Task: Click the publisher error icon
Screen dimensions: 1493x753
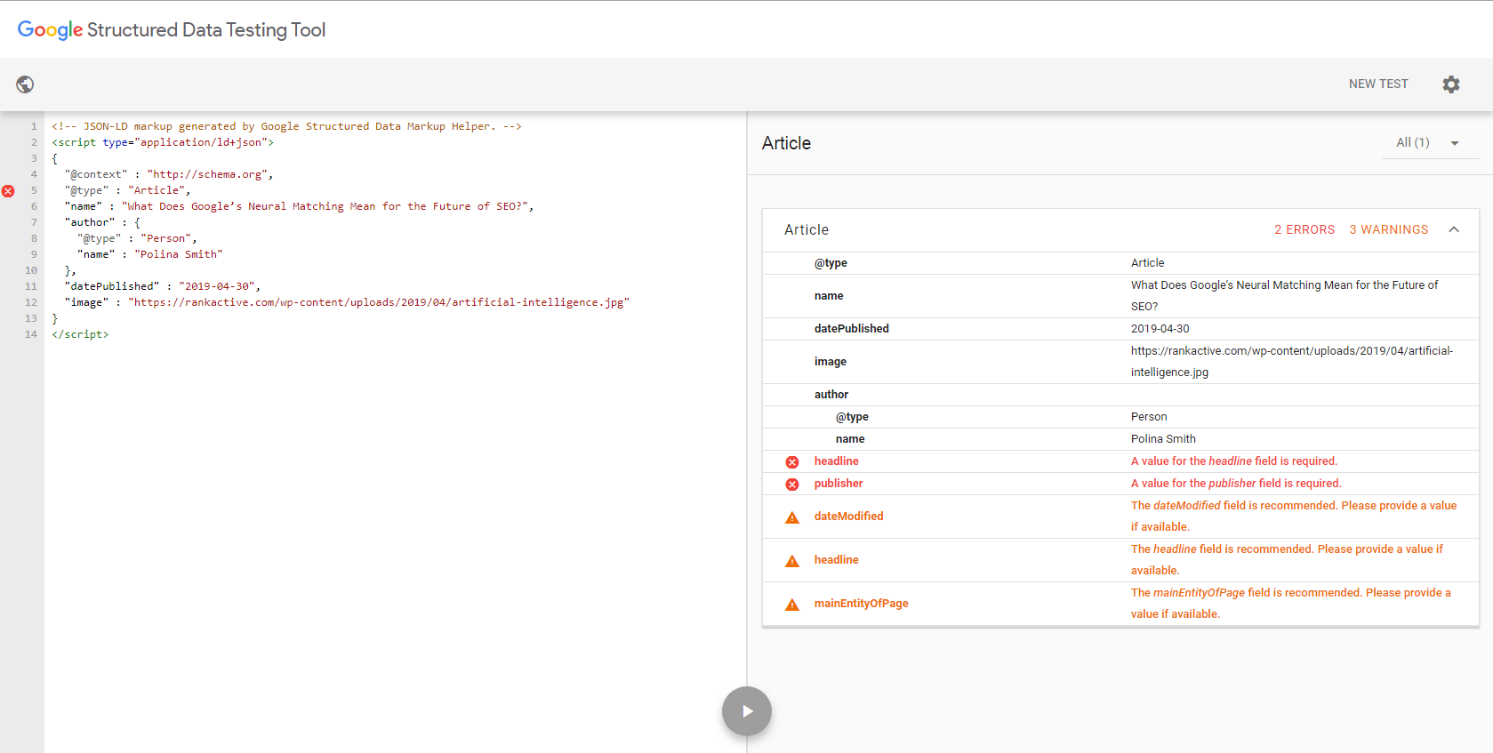Action: (792, 485)
